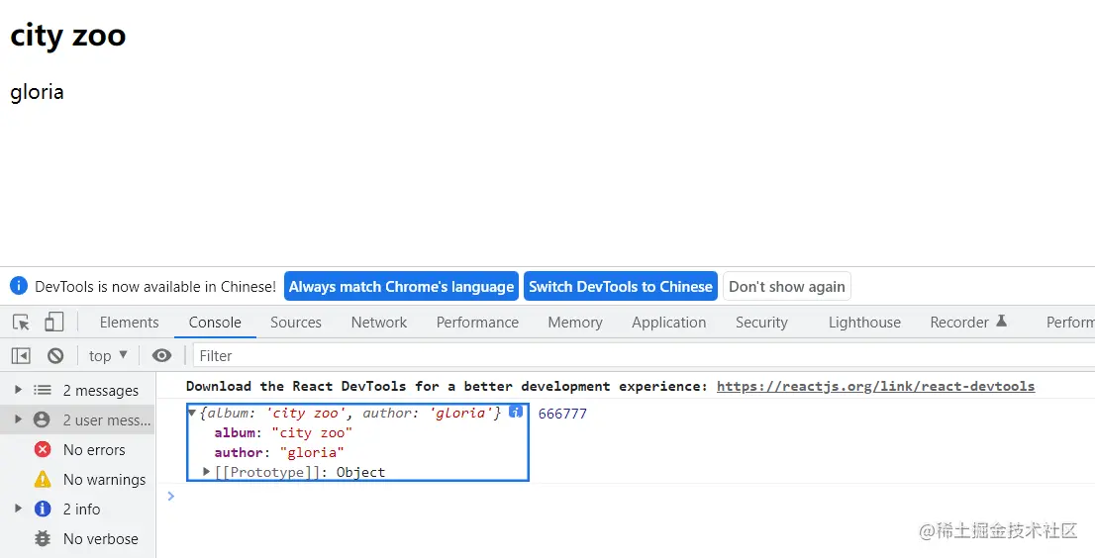Viewport: 1095px width, 558px height.
Task: Open the Application tab
Action: [668, 323]
